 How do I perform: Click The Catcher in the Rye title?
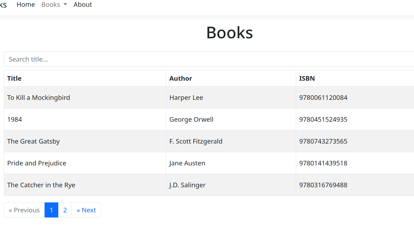click(41, 185)
